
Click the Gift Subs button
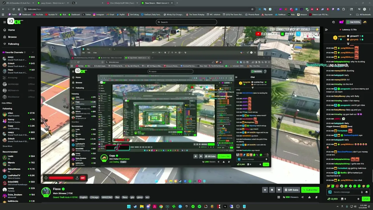[x=291, y=190]
